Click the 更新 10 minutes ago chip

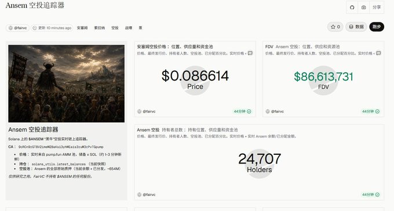[52, 28]
